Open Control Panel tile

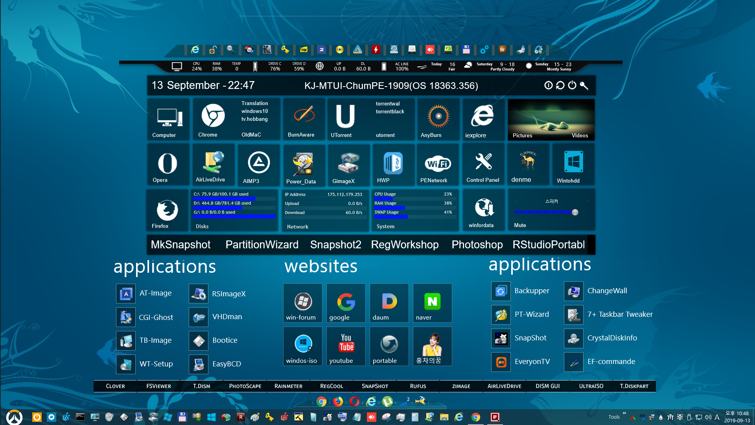point(483,164)
